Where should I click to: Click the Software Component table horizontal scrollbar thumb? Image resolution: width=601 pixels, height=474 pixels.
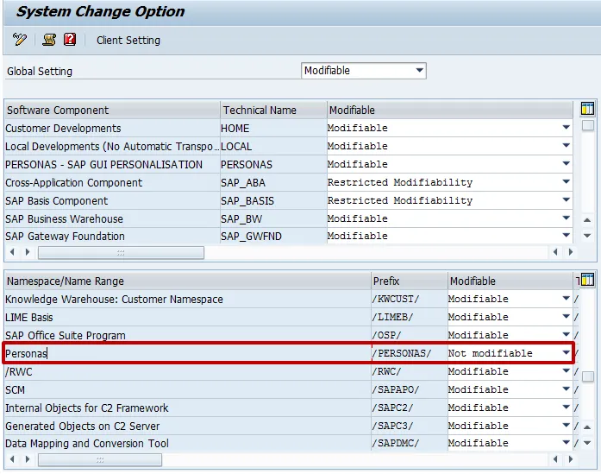point(121,253)
